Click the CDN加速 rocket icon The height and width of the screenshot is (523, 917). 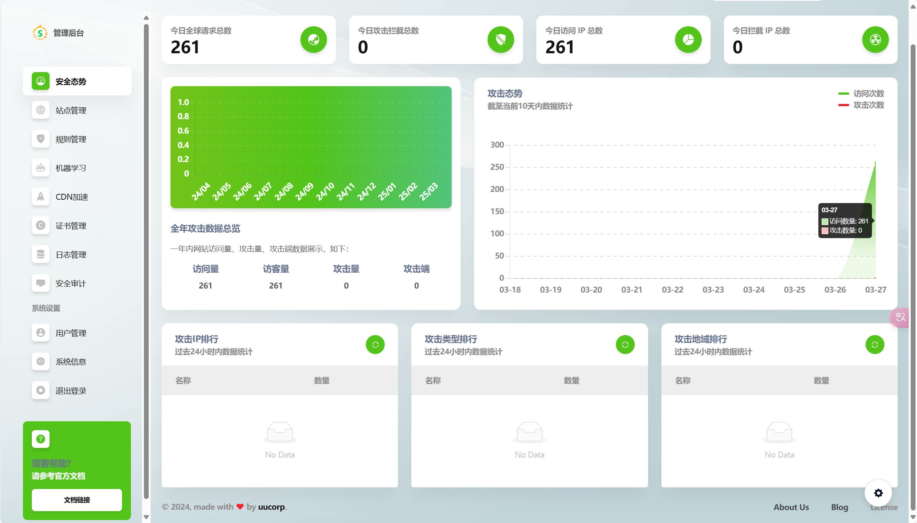(41, 197)
